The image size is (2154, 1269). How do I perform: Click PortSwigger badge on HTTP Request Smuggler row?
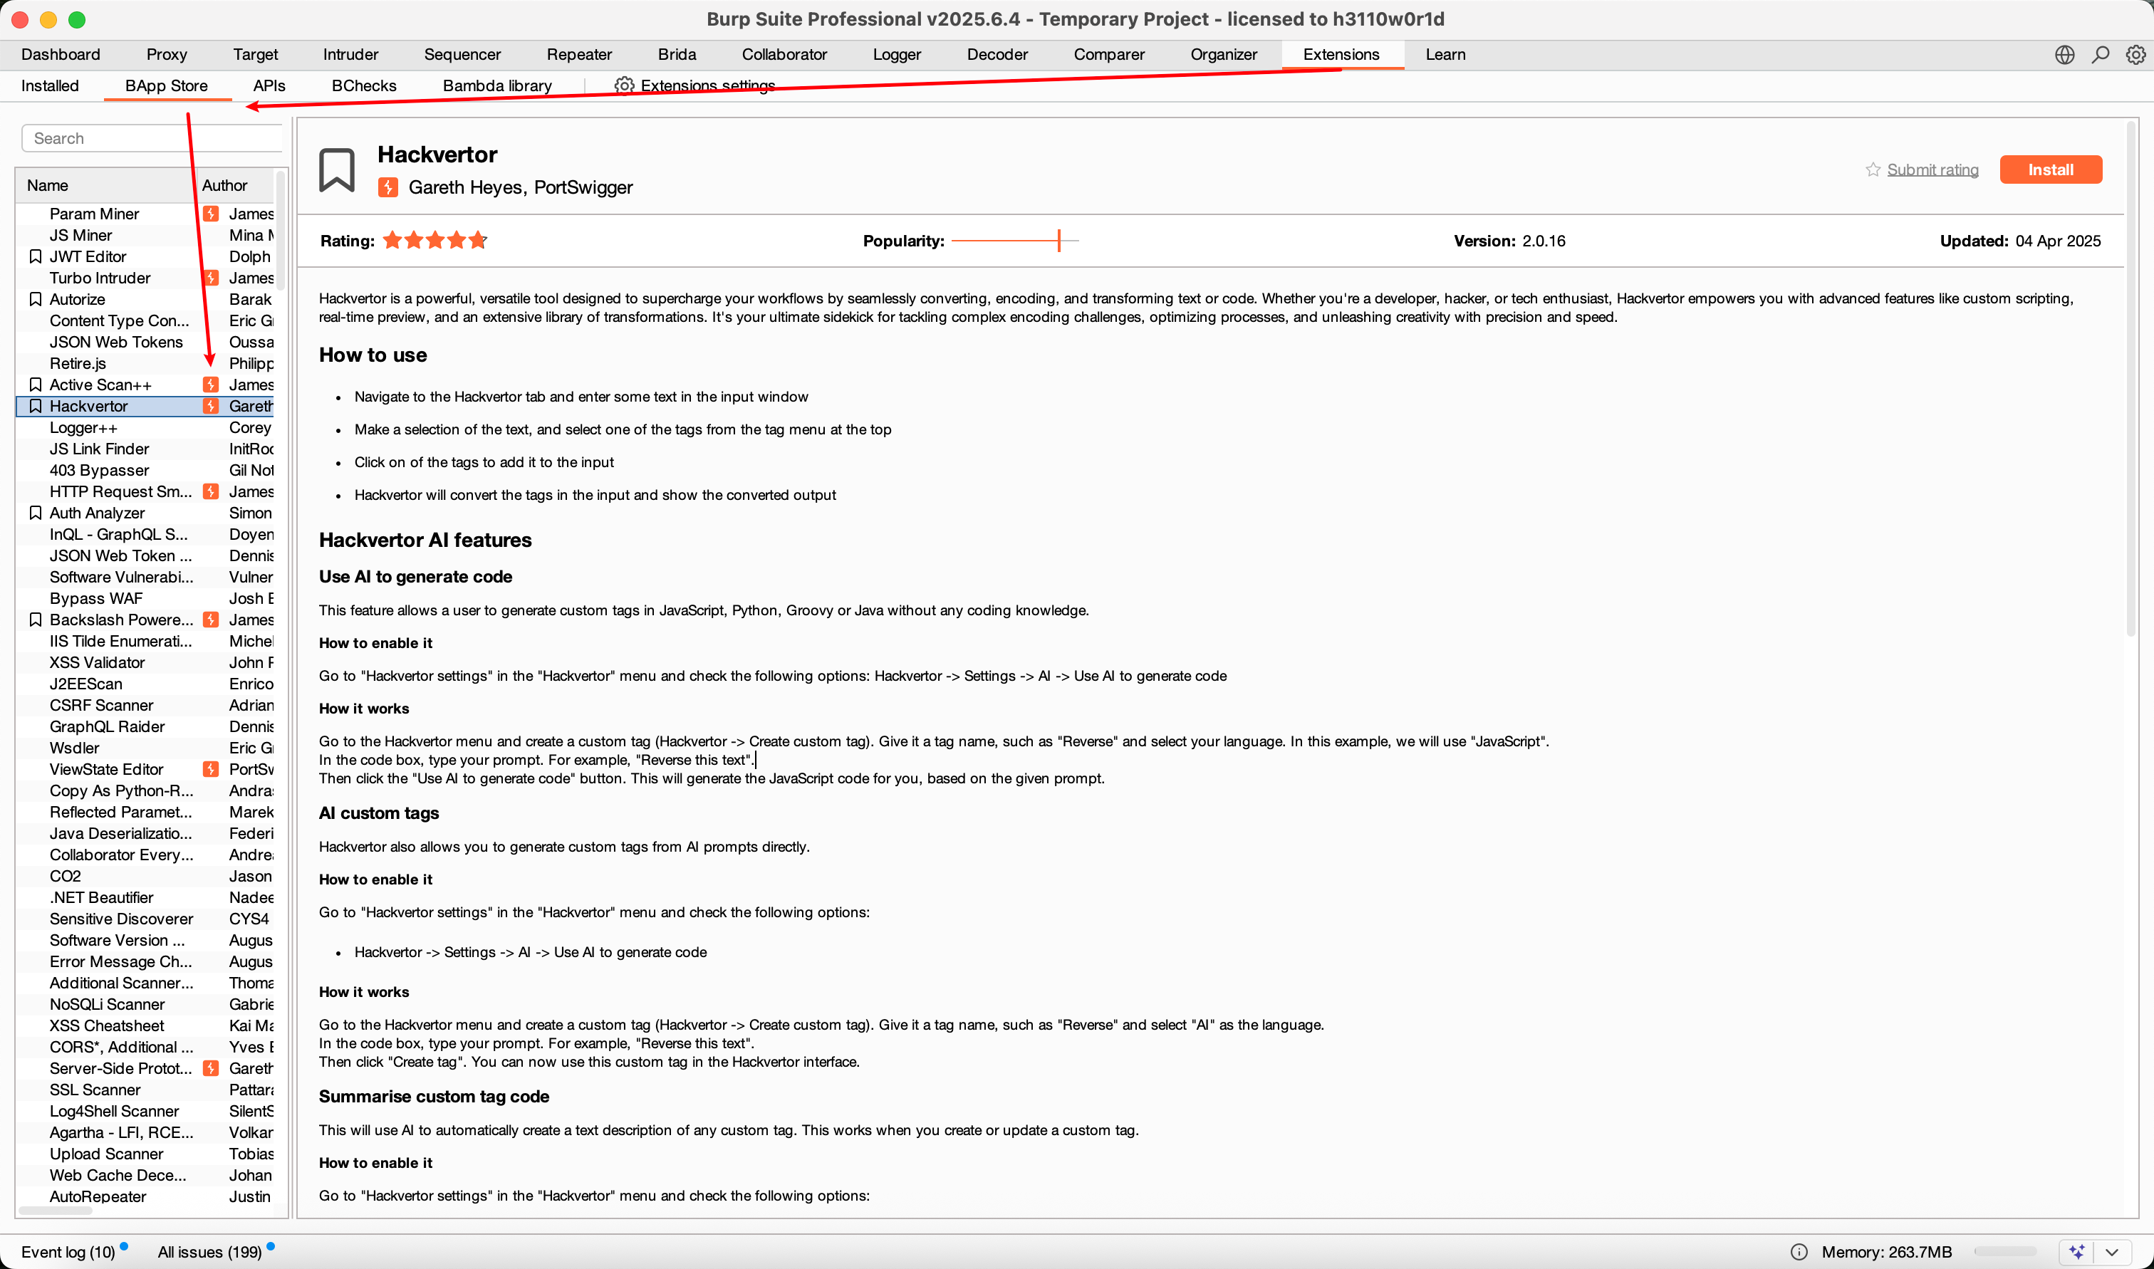click(x=210, y=491)
